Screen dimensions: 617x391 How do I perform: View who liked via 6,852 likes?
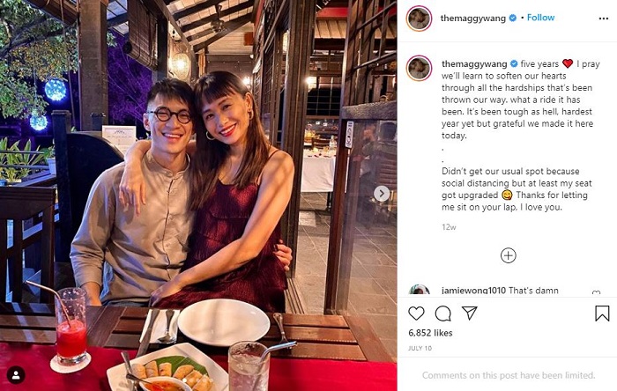click(431, 334)
